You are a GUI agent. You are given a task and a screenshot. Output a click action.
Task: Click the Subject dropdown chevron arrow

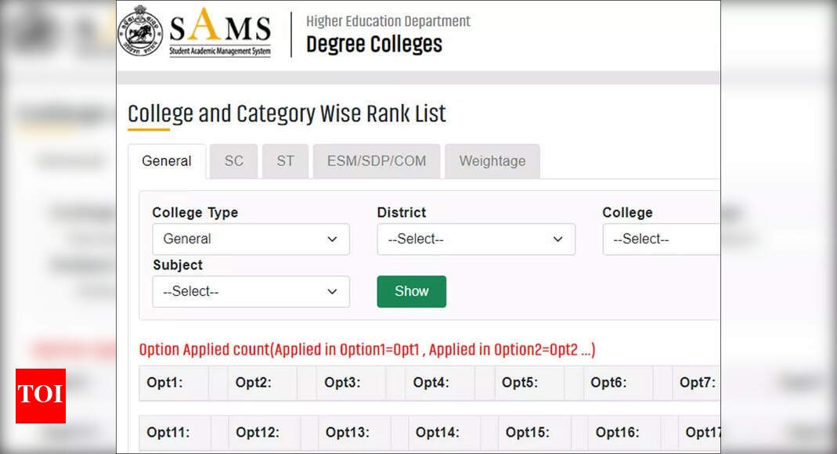tap(332, 291)
